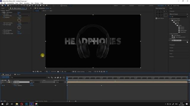Toggle the Ball Size stopwatch

[x=4, y=32]
